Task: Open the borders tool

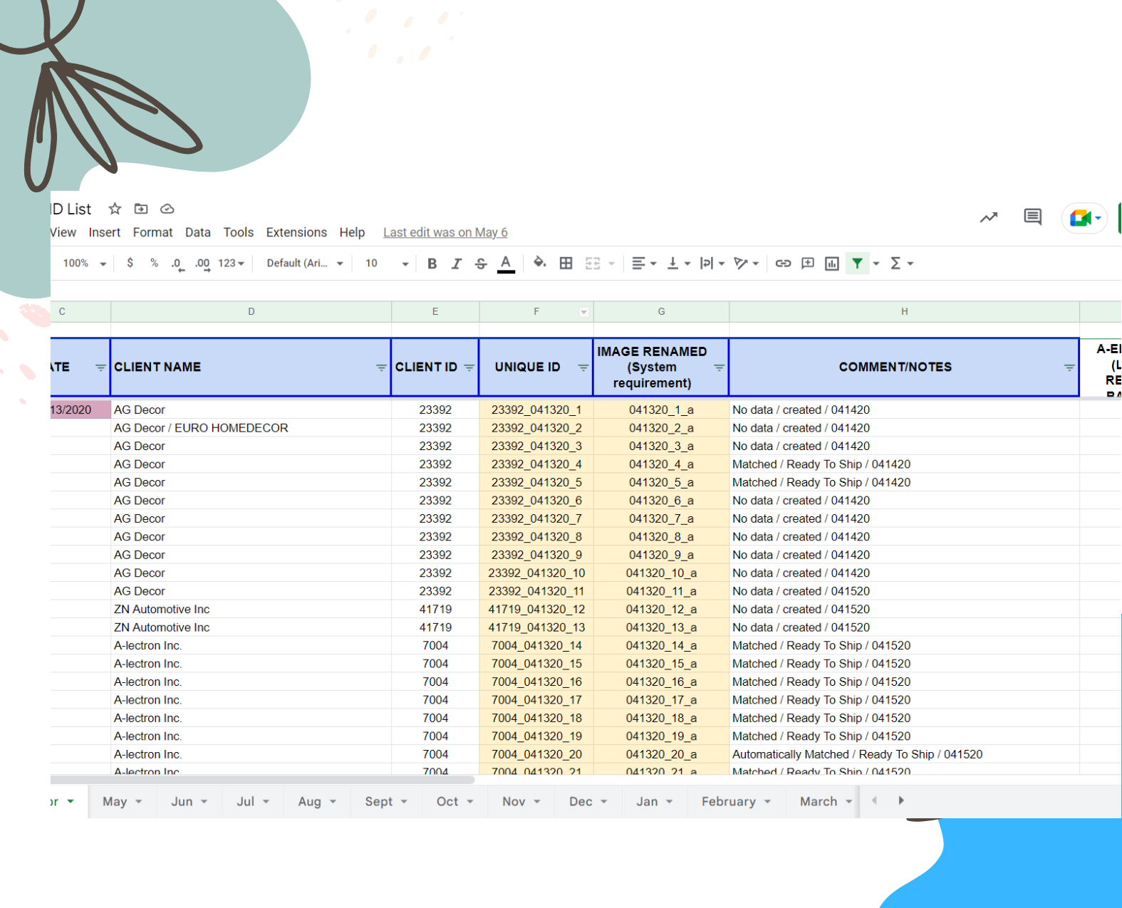Action: pyautogui.click(x=566, y=263)
